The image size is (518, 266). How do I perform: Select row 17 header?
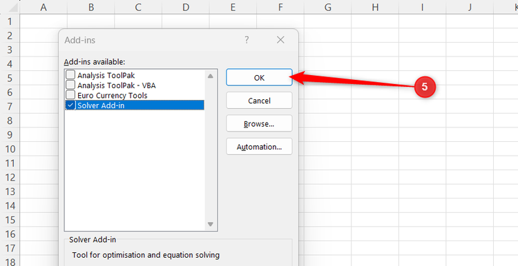[10, 248]
